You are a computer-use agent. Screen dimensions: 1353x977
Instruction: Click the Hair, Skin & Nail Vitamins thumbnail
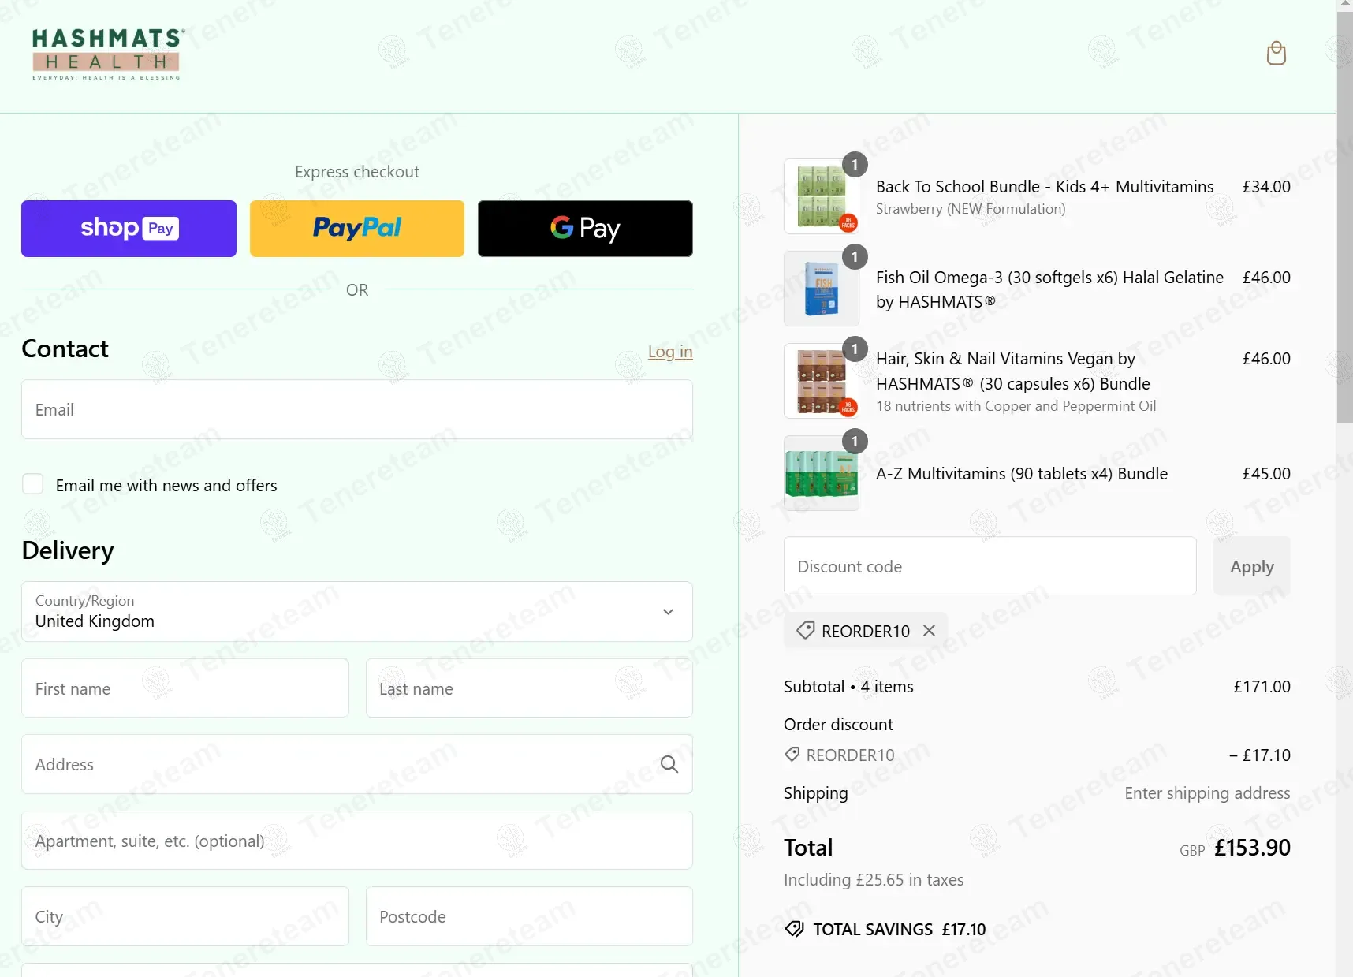tap(822, 381)
